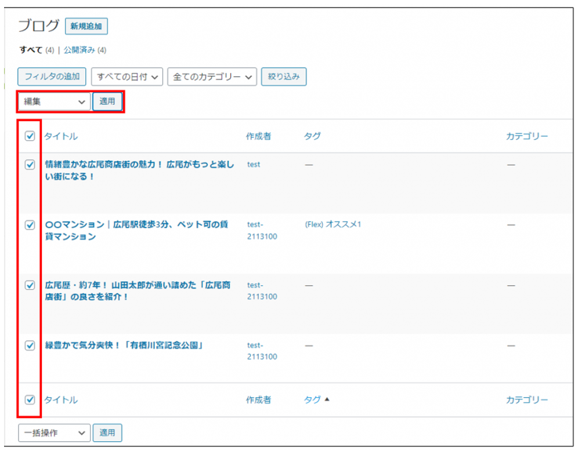Image resolution: width=578 pixels, height=451 pixels.
Task: Deselect the 〇〇マンション post checkbox
Action: tap(30, 225)
